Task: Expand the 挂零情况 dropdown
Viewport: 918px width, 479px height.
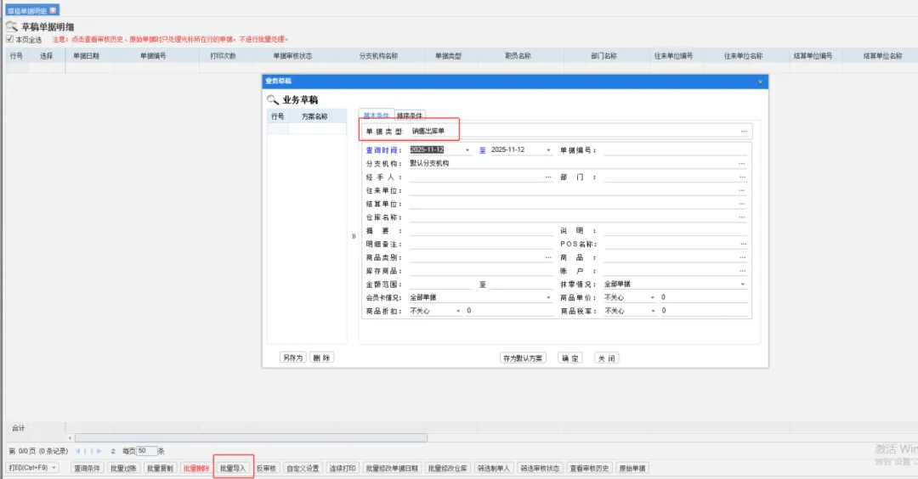Action: (x=742, y=284)
